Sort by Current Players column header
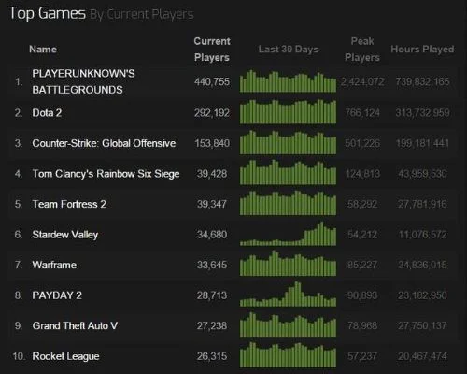 [x=212, y=50]
